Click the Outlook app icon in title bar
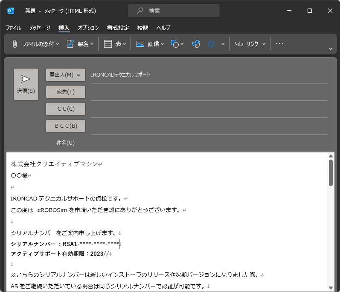Image resolution: width=340 pixels, height=292 pixels. coord(10,11)
